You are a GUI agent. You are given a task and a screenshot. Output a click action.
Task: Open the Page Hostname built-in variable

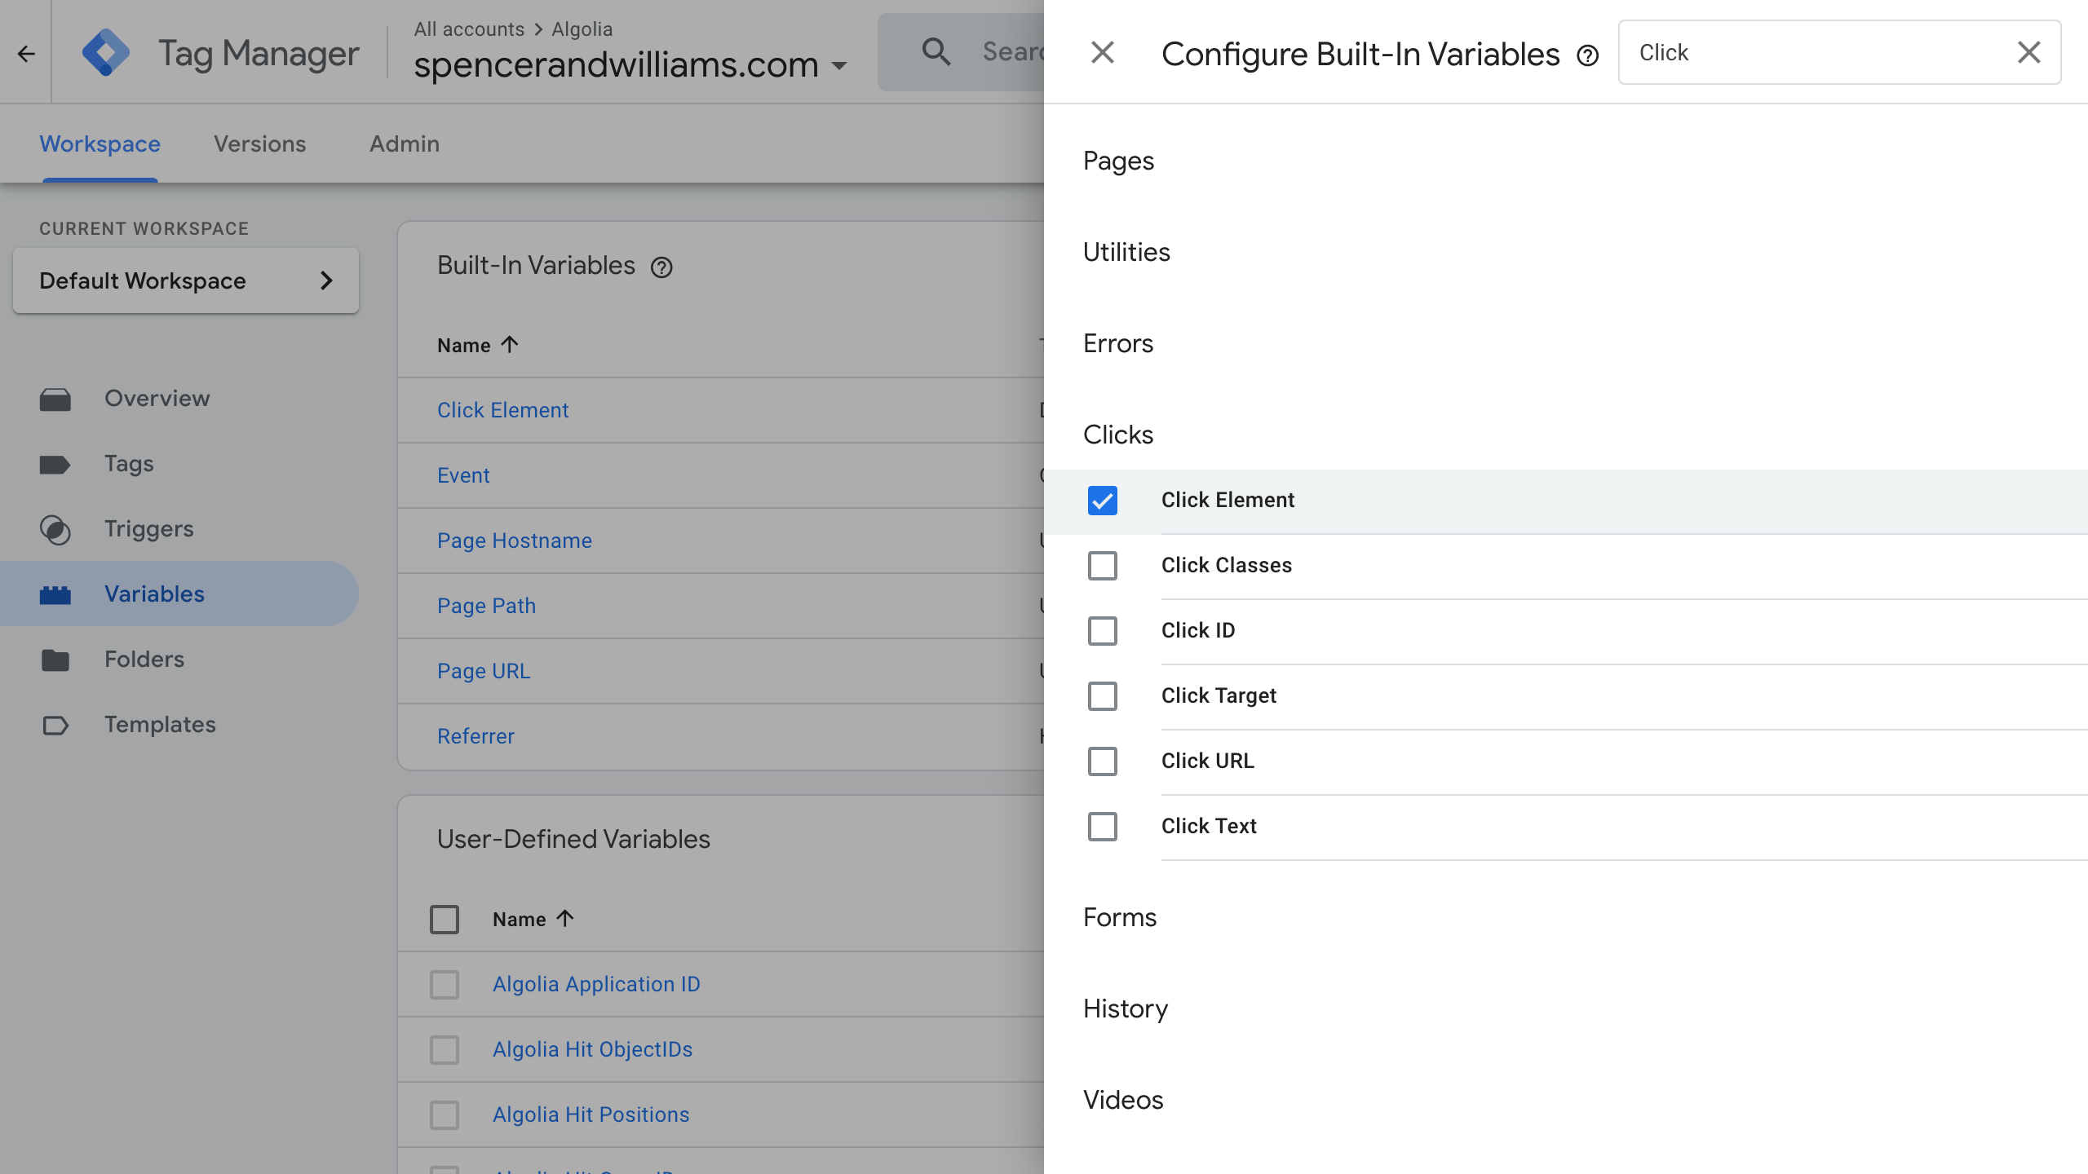tap(515, 541)
